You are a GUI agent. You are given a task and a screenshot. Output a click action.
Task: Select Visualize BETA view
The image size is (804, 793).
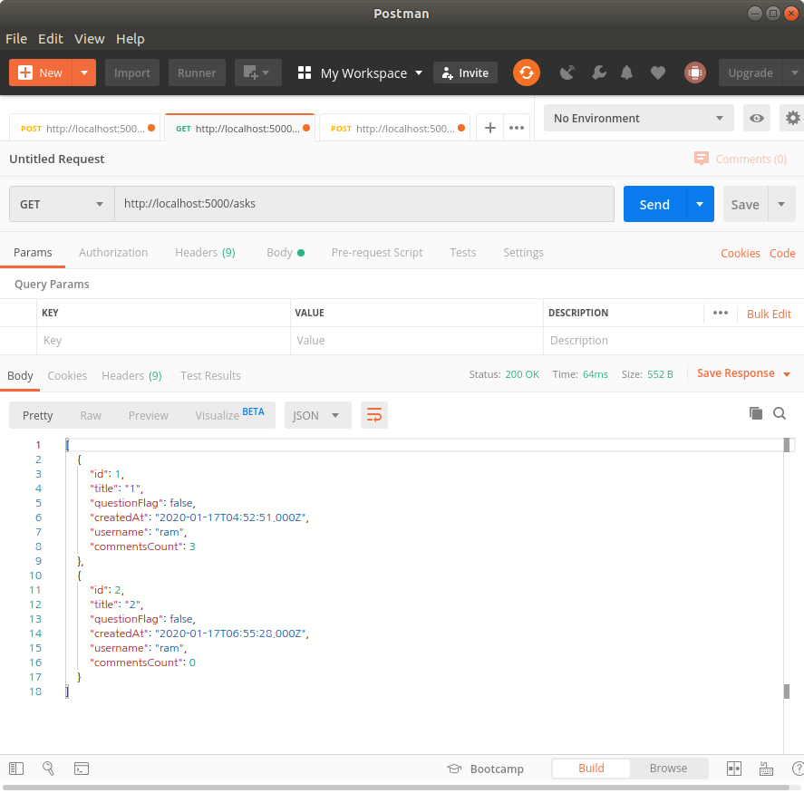(229, 415)
